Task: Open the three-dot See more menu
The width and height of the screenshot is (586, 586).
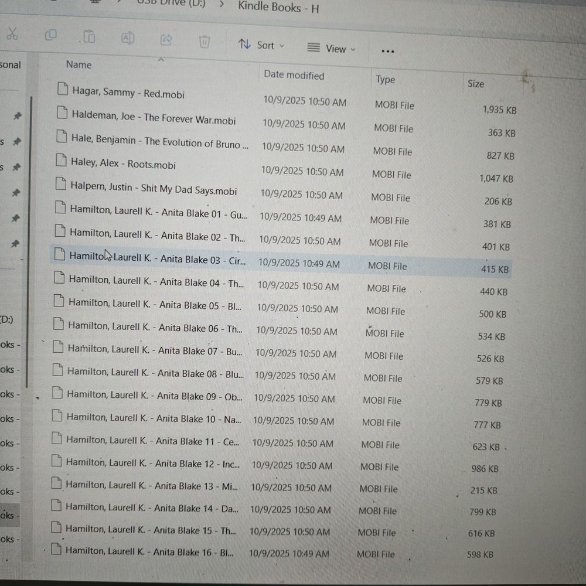Action: [x=387, y=51]
